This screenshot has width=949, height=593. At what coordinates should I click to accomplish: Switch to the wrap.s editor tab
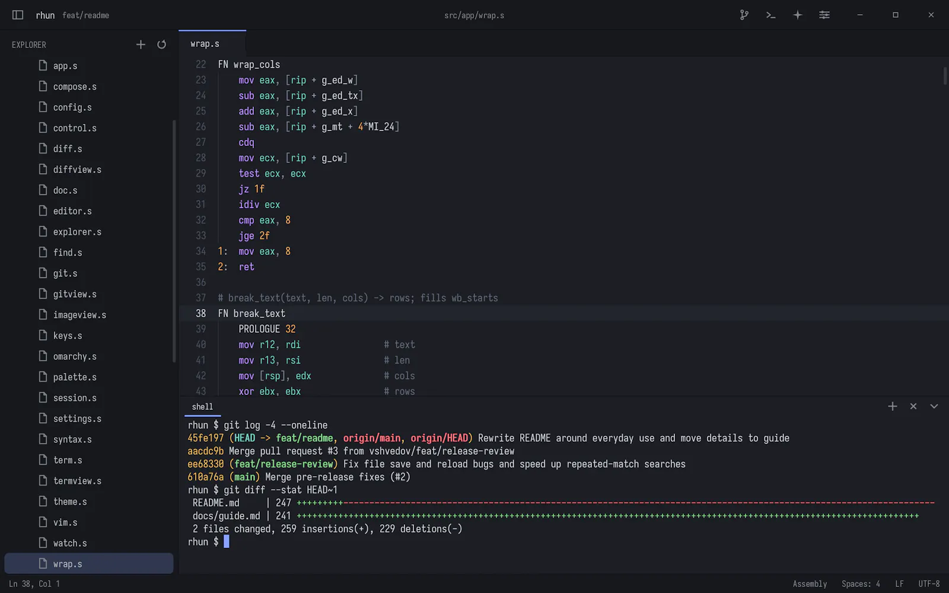[x=212, y=44]
